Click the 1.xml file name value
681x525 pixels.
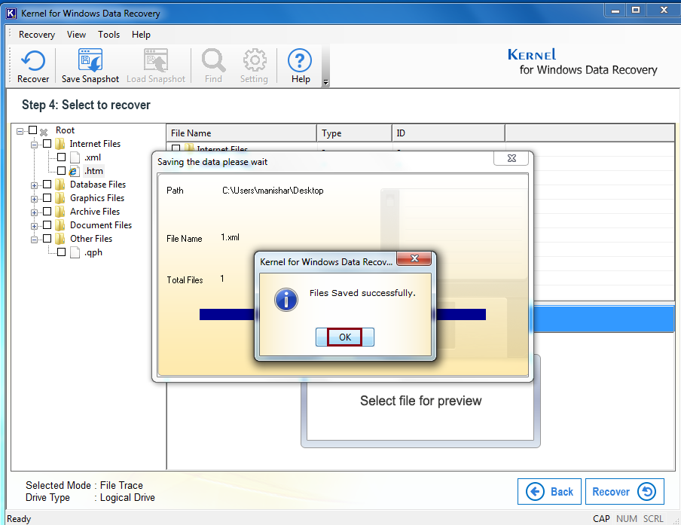231,237
